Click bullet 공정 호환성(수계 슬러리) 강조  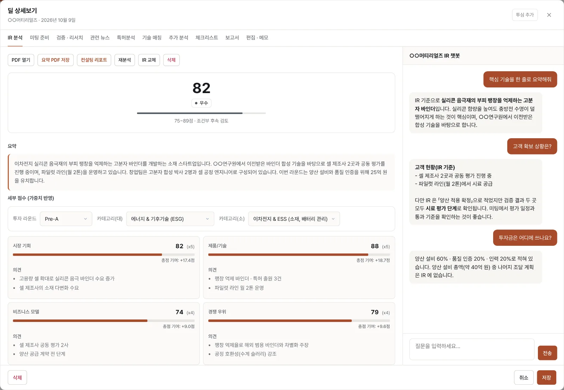click(245, 354)
